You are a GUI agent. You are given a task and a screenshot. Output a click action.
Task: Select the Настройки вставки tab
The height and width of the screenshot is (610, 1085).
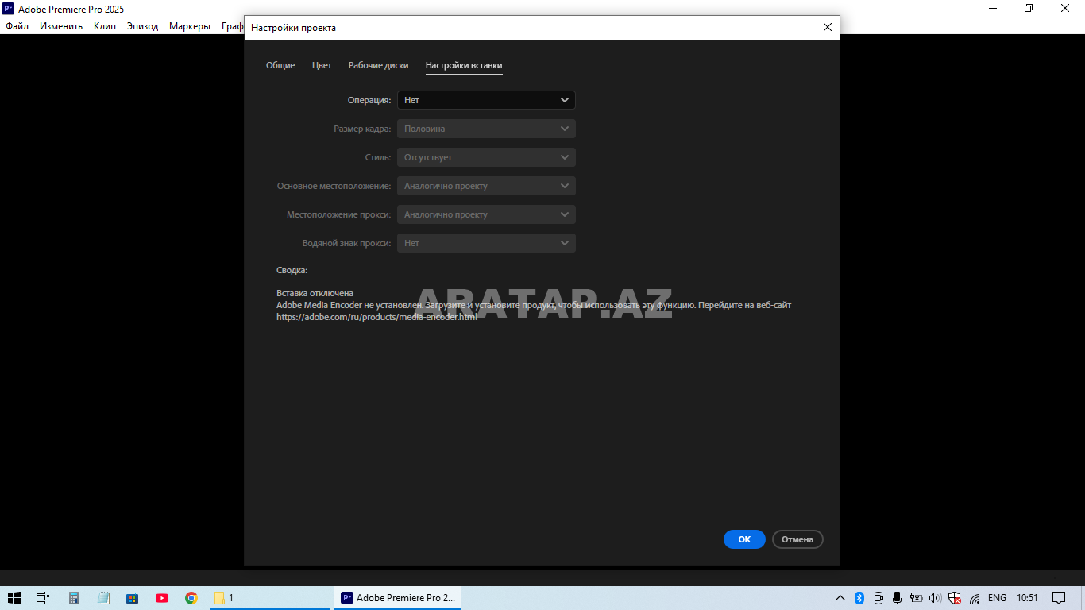(464, 65)
